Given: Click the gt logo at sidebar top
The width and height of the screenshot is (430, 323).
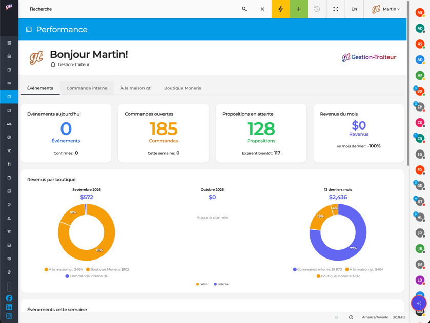Looking at the screenshot, I should 9,7.
